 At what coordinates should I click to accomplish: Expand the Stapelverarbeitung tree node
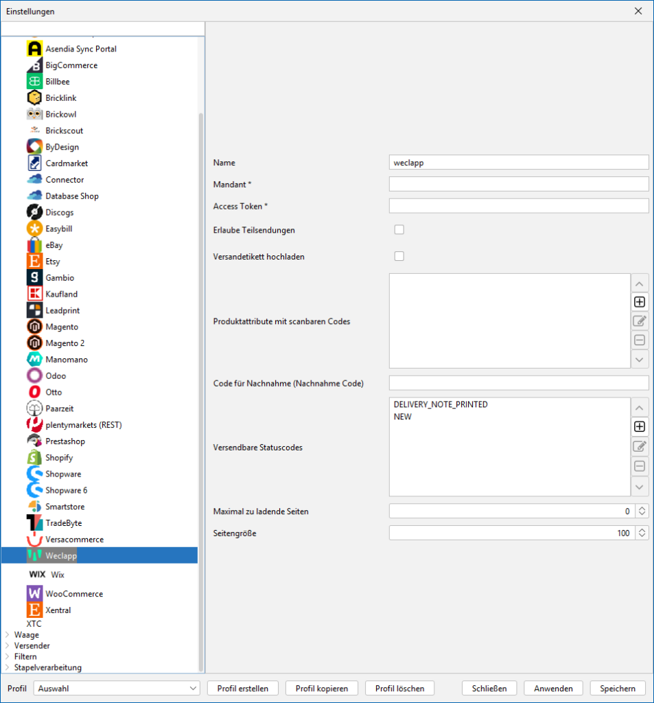[8, 668]
